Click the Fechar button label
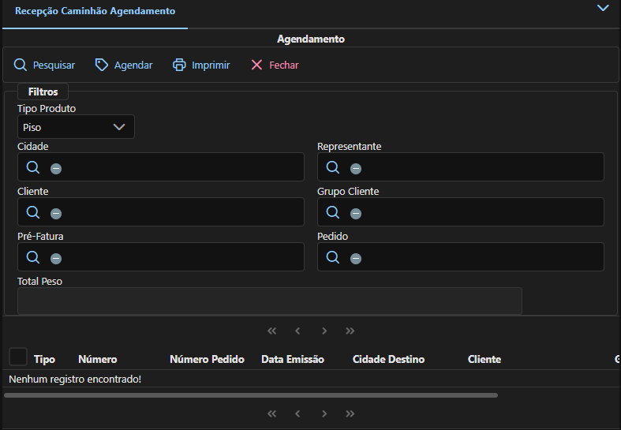Image resolution: width=621 pixels, height=430 pixels. 284,65
